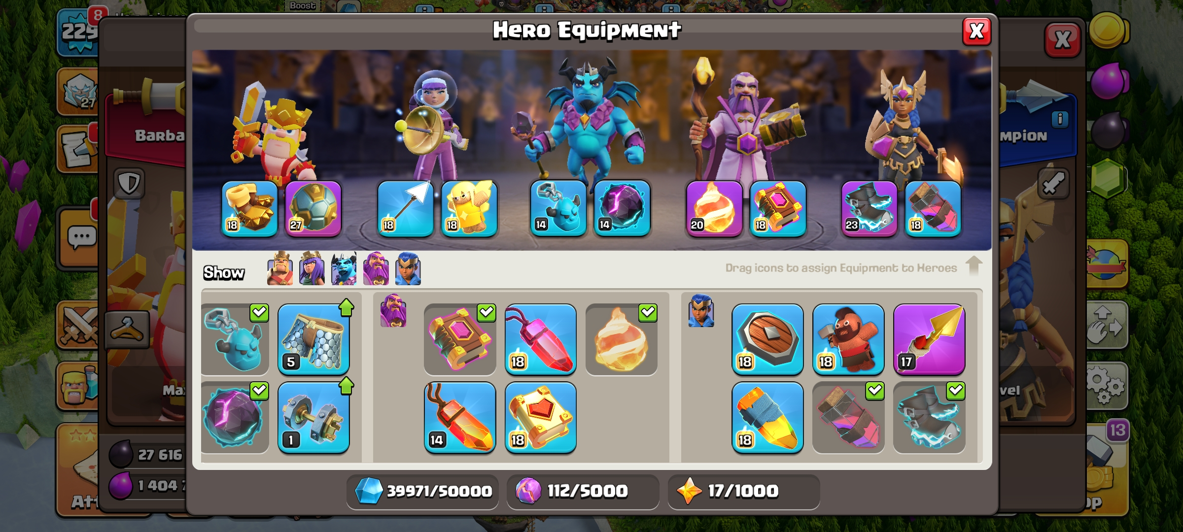Screen dimensions: 1183x532
Task: Toggle the equipped Eternal Tome checkmark
Action: (487, 312)
